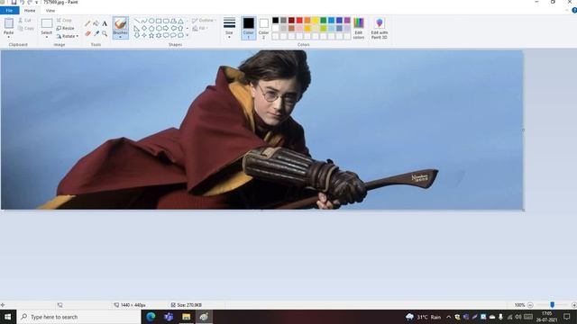Click the taskbar search box

click(78, 317)
